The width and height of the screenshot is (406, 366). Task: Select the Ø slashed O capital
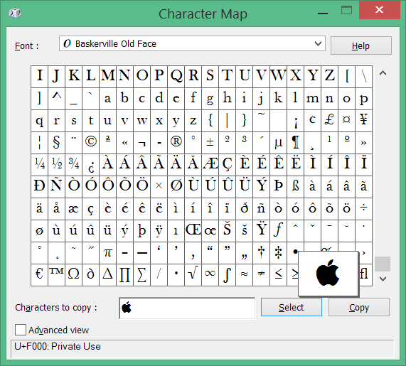pos(176,187)
